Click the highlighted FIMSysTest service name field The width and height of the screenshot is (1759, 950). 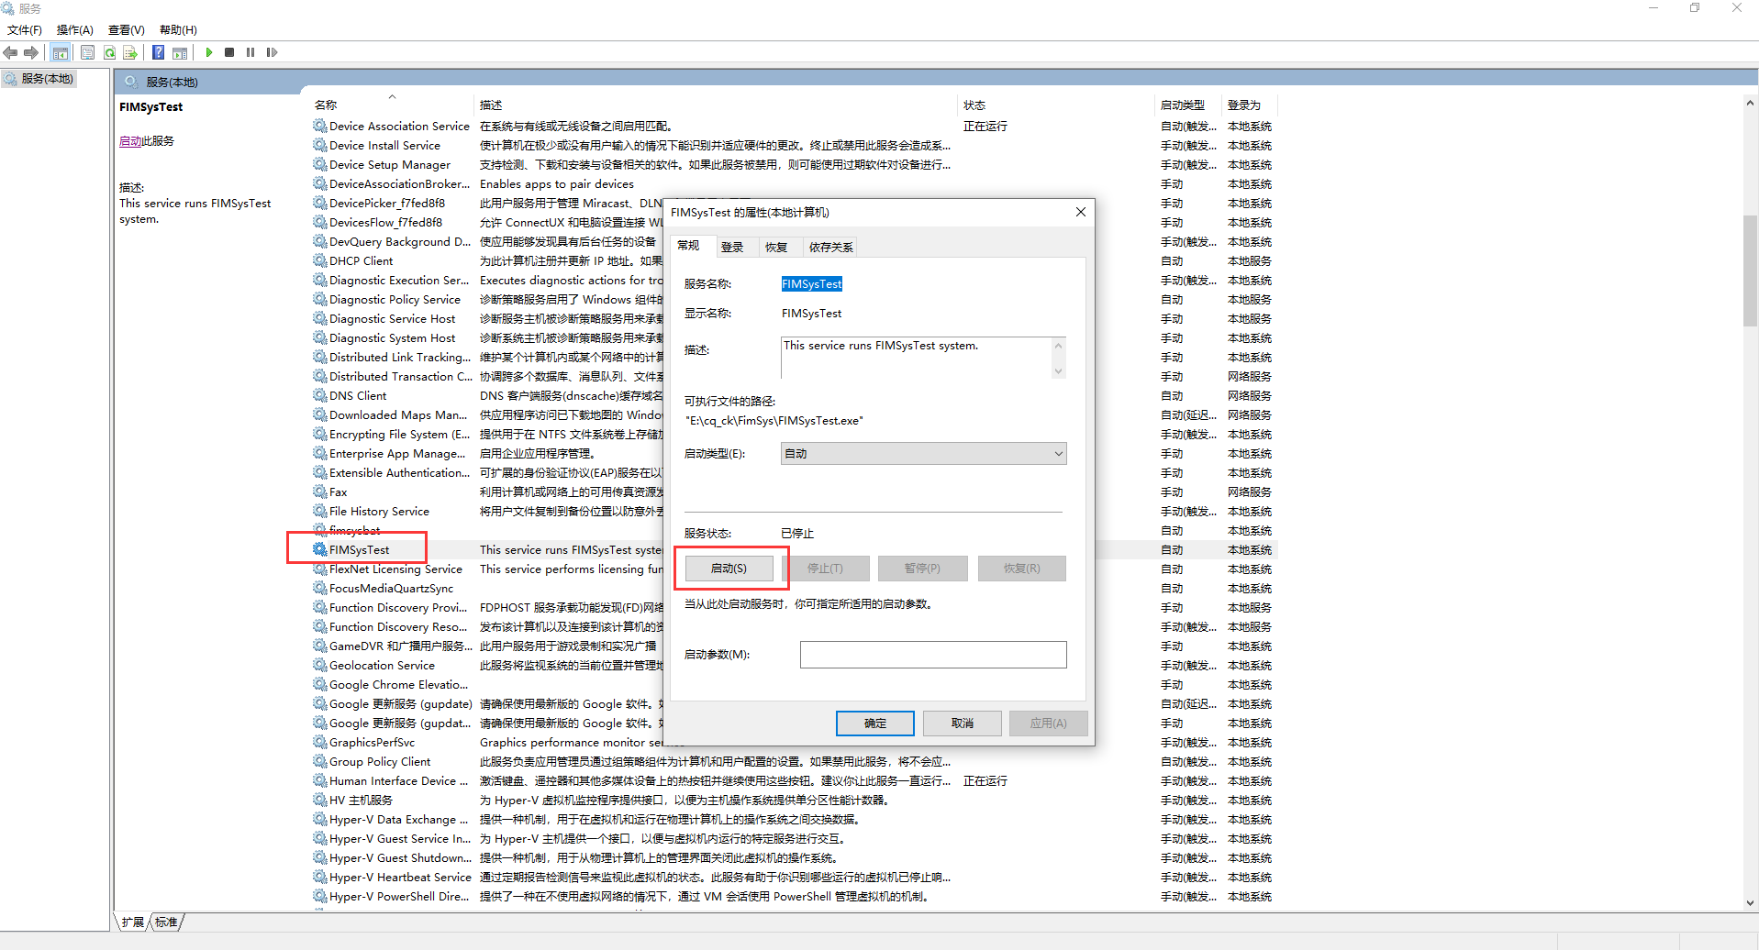tap(812, 284)
